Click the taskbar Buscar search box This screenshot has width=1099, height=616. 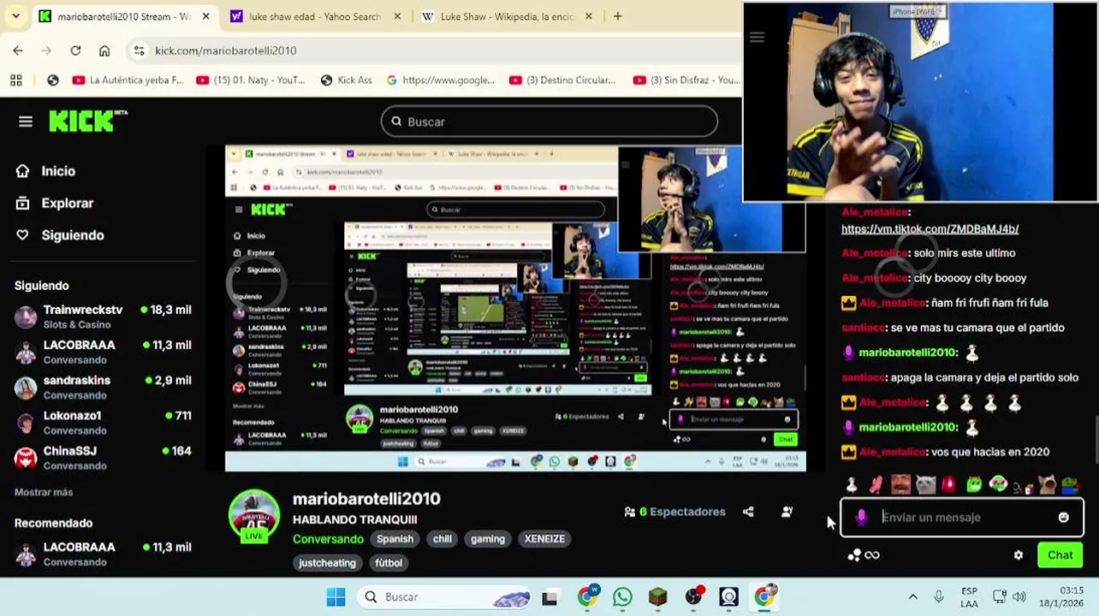(x=444, y=596)
